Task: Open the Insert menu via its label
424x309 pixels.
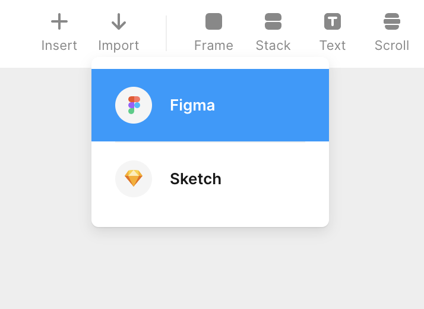Action: (x=59, y=46)
